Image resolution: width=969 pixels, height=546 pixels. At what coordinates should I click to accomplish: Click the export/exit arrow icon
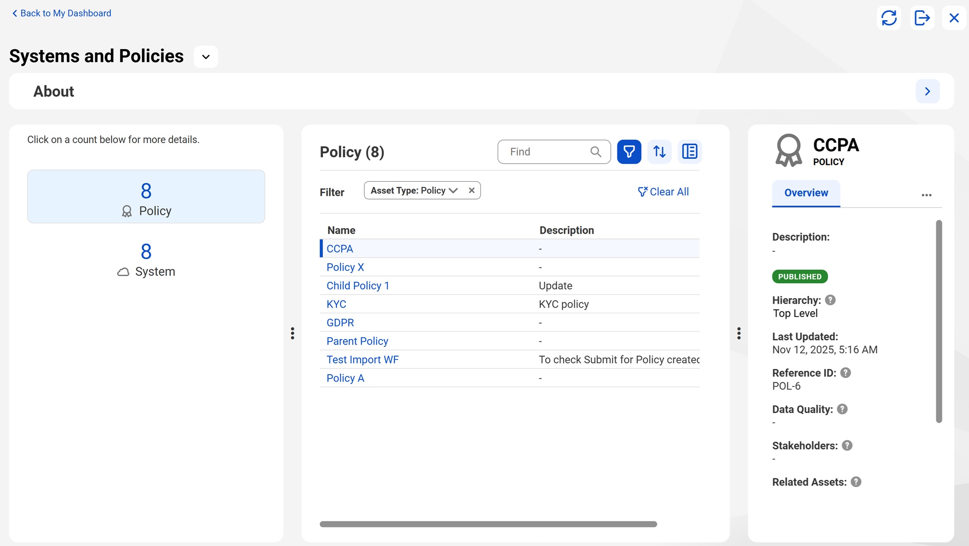[922, 18]
